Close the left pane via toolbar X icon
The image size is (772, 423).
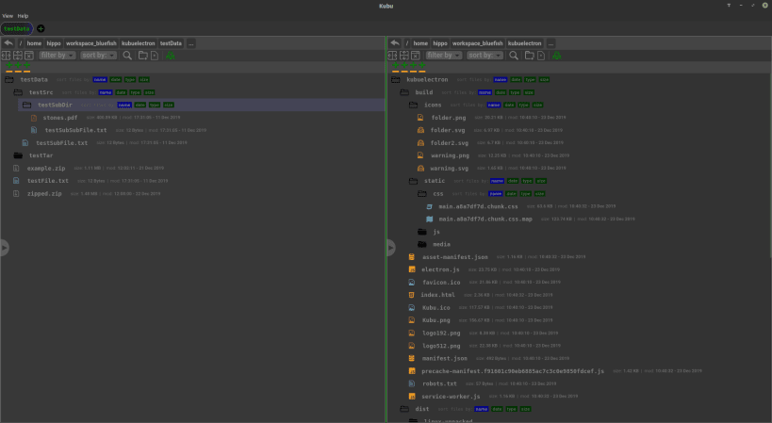pyautogui.click(x=29, y=56)
